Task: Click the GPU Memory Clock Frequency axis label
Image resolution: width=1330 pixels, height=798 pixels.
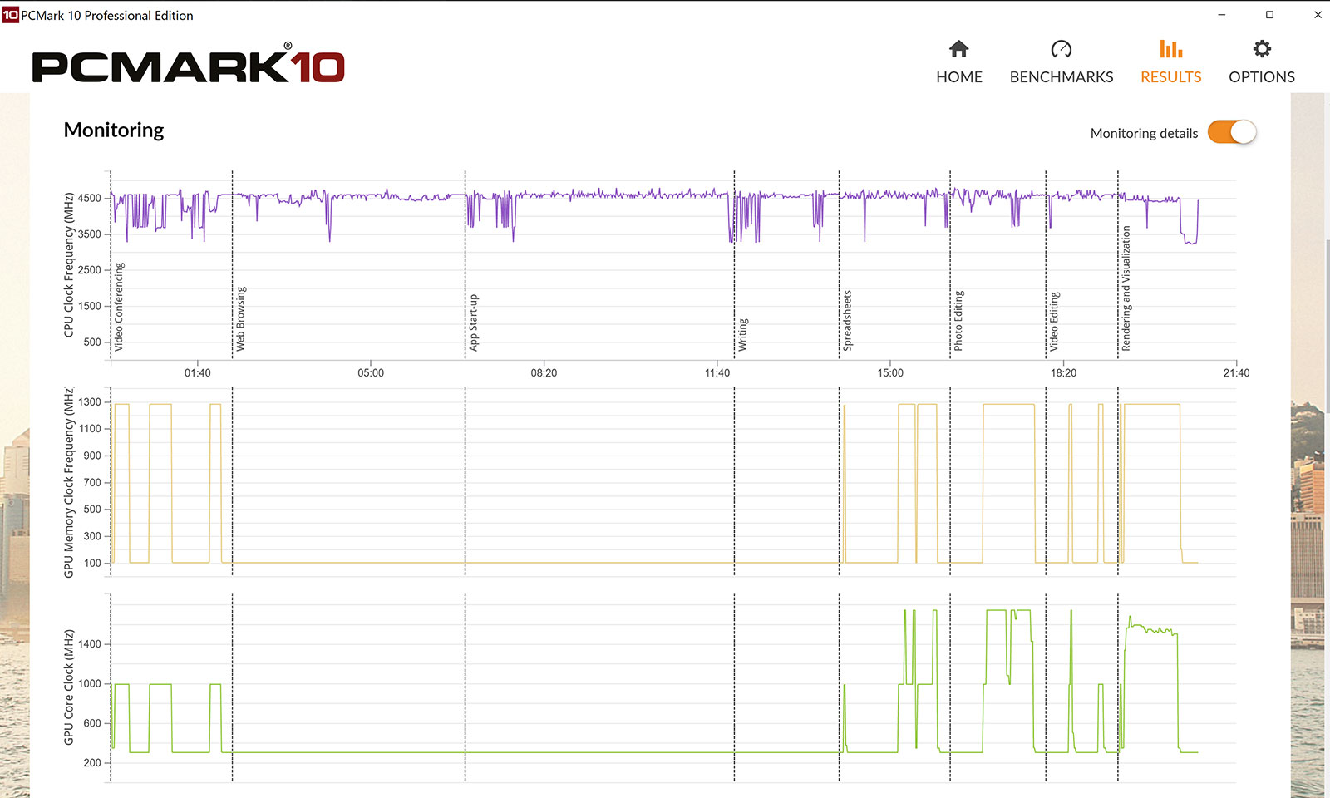Action: pos(69,482)
